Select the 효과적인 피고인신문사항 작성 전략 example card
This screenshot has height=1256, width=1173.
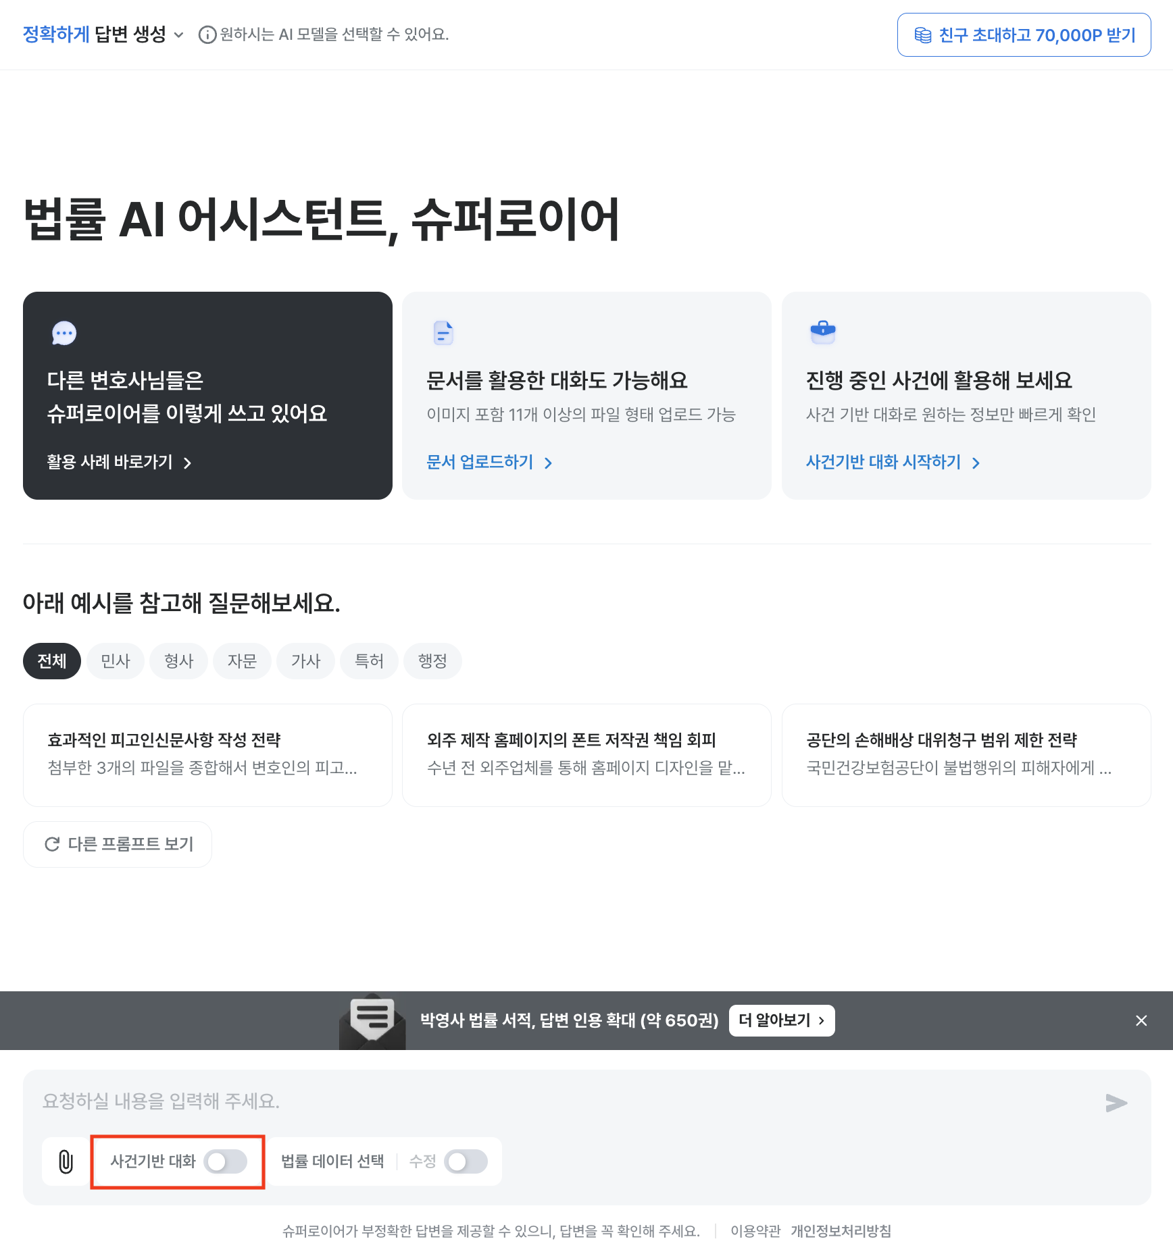(x=207, y=755)
